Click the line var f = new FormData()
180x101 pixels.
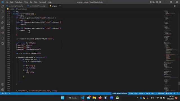(x=26, y=43)
